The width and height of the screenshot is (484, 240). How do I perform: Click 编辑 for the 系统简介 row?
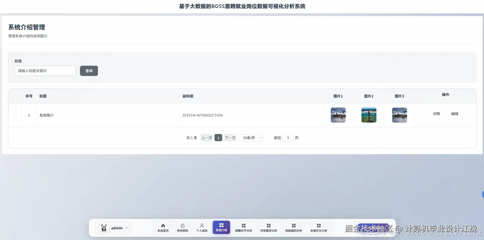pyautogui.click(x=455, y=114)
